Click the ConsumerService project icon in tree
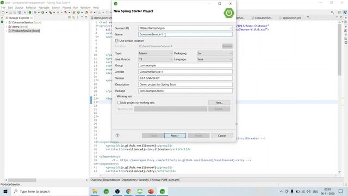348x196 pixels. [10, 22]
